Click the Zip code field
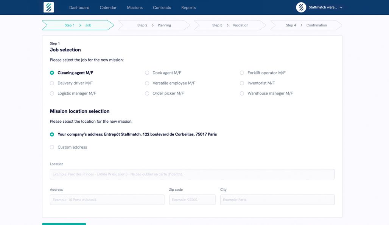This screenshot has width=389, height=225. (x=192, y=200)
